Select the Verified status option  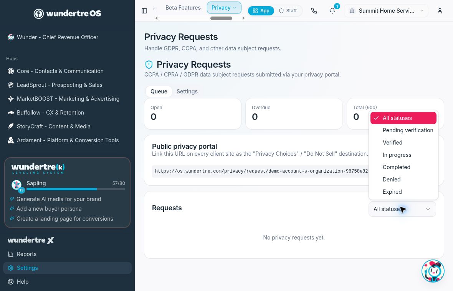tap(403, 143)
